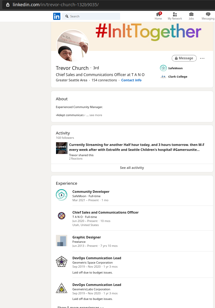Click the 'Jun 2013 – Present' date text
This screenshot has height=308, width=215.
tap(85, 246)
